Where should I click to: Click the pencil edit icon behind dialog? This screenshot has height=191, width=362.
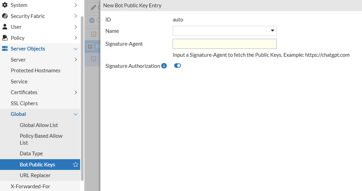point(93,8)
